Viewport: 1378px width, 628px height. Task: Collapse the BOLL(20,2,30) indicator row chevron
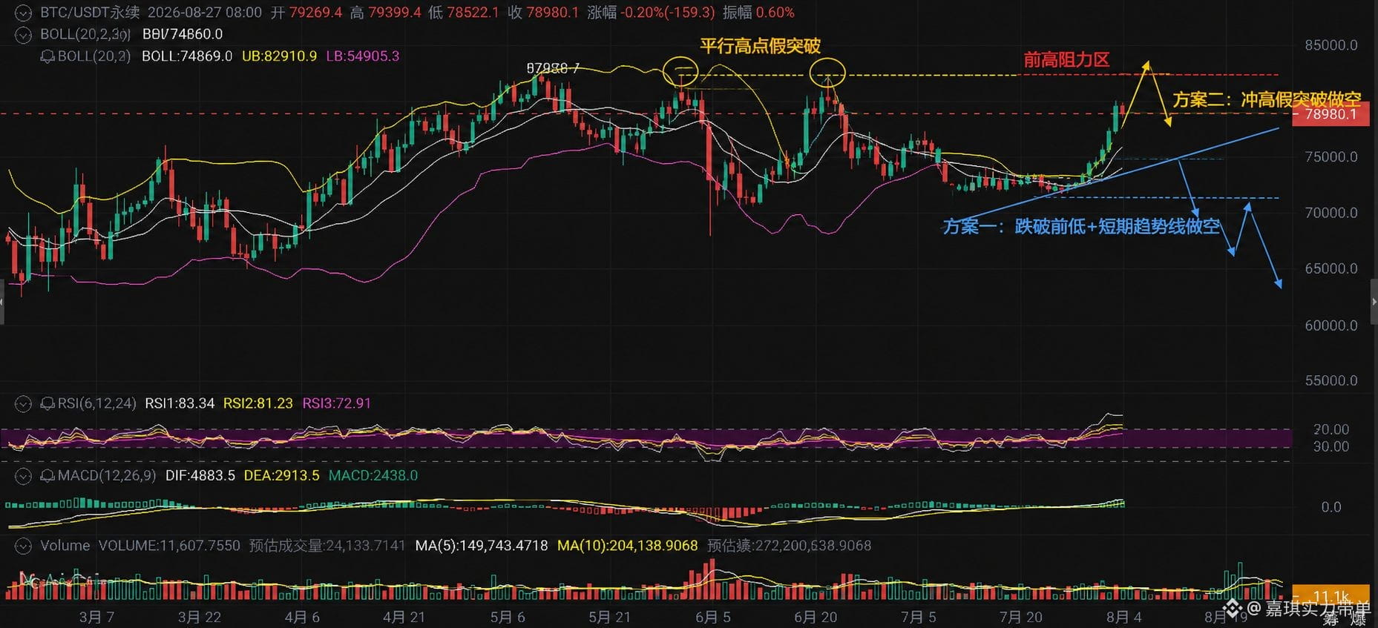[x=23, y=35]
